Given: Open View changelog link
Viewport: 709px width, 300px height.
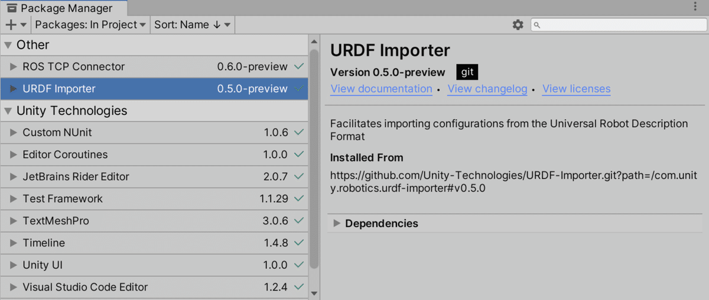Looking at the screenshot, I should coord(487,89).
